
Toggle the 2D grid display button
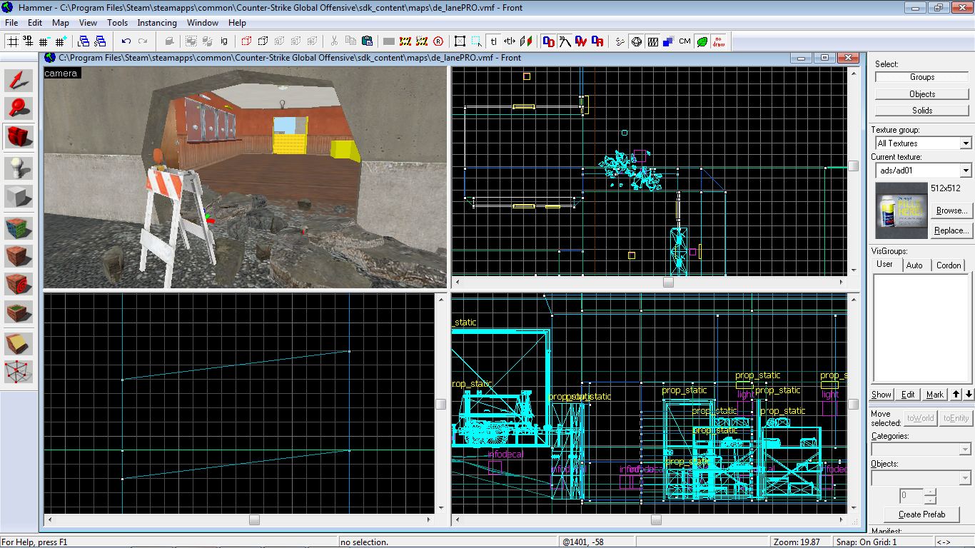(12, 41)
